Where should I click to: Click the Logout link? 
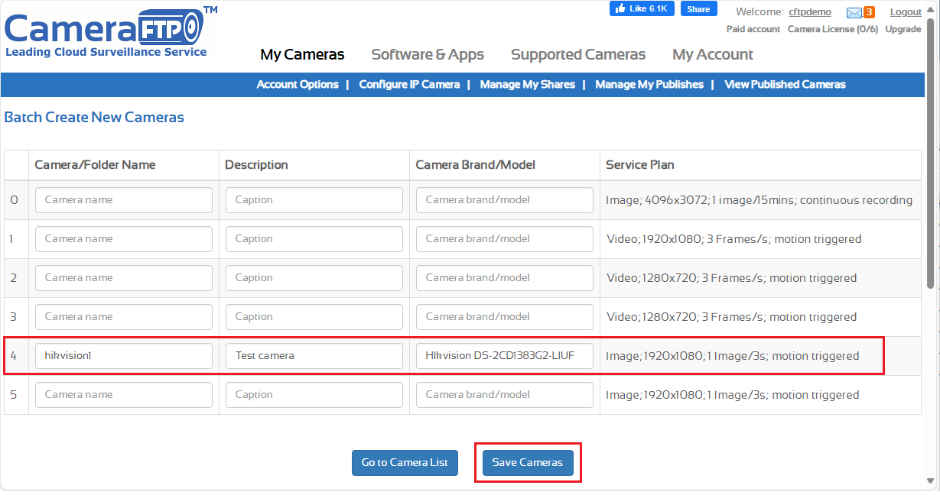coord(906,12)
